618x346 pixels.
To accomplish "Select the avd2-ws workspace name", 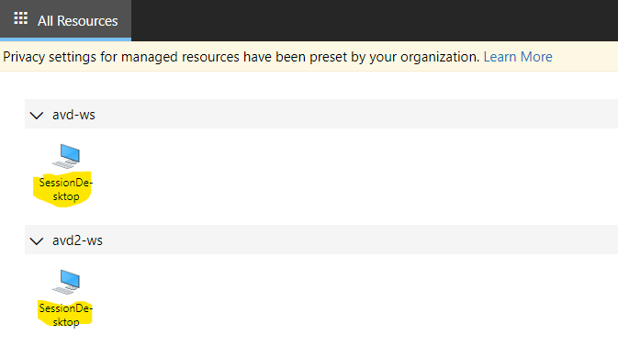I will [77, 240].
